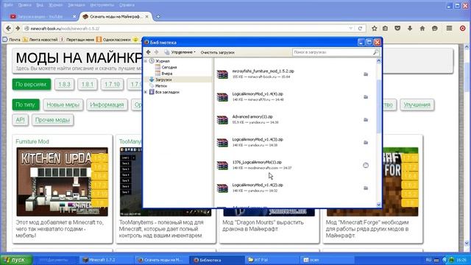471x265 pixels.
Task: Select mrcrayfishs_furniture_mod_1.5.2.zip file name
Action: point(263,71)
